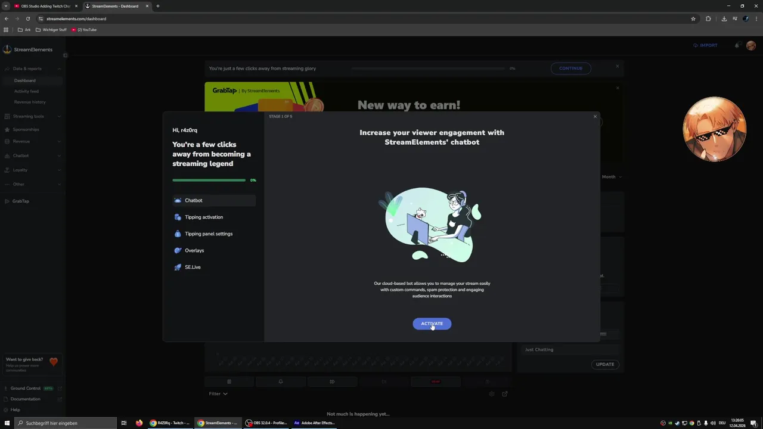
Task: Open Ground Control beta link
Action: point(33,388)
